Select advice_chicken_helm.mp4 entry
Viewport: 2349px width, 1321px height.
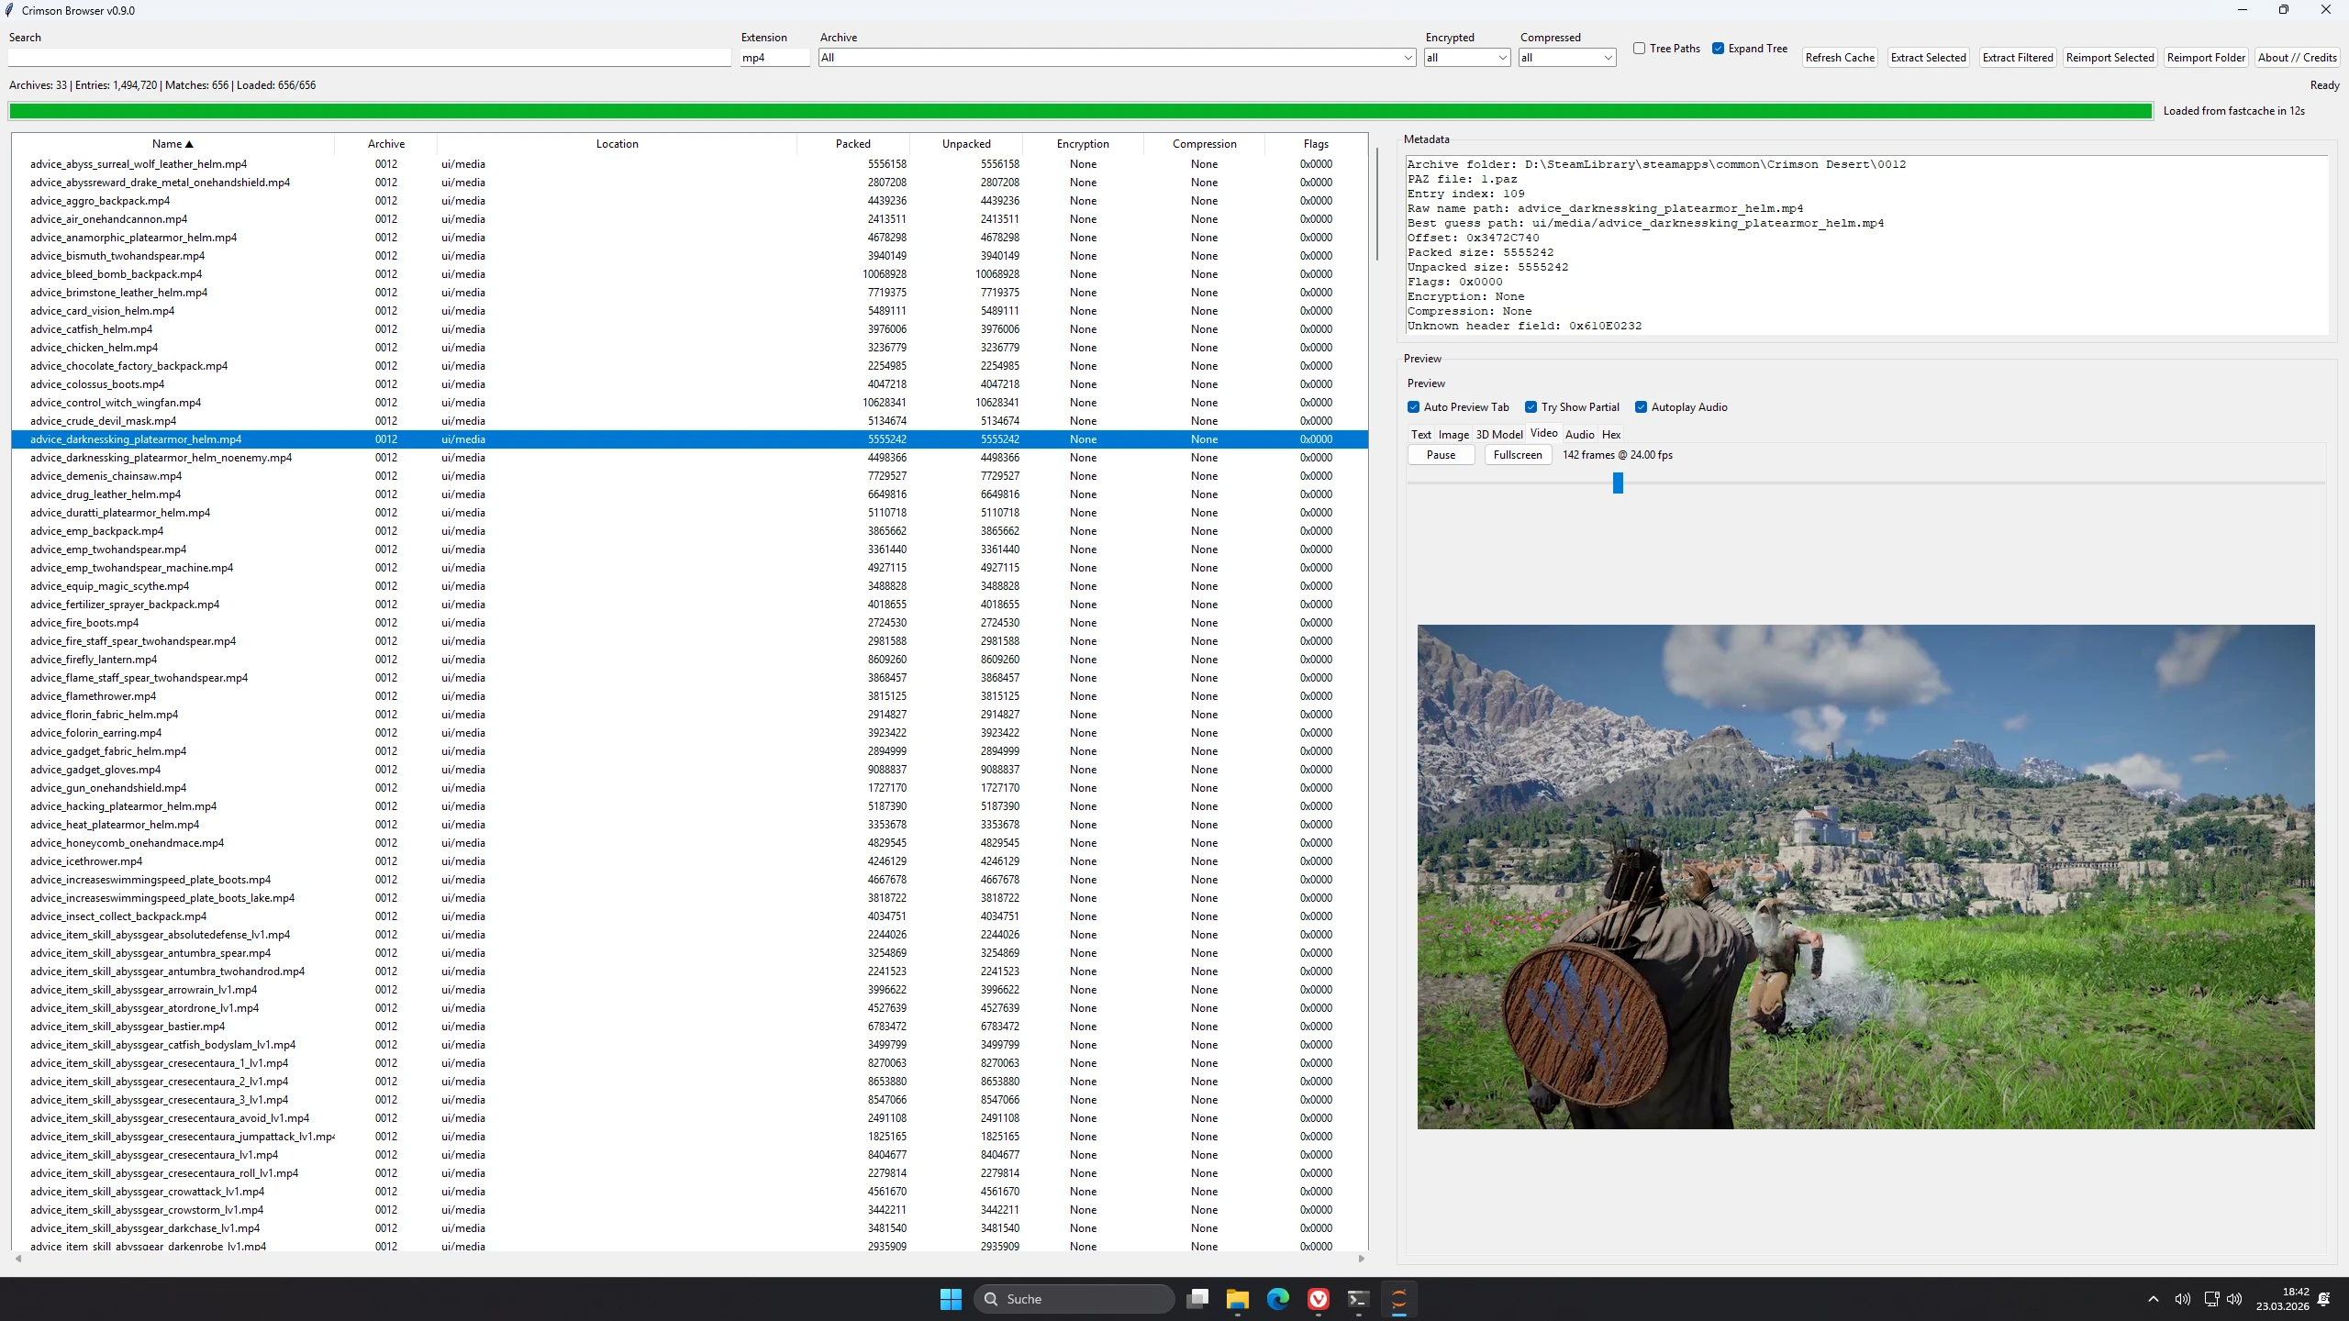click(x=689, y=348)
